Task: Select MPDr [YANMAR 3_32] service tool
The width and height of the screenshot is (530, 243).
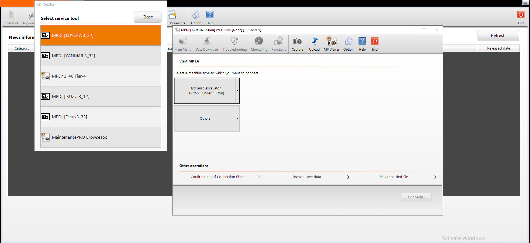Action: (101, 56)
